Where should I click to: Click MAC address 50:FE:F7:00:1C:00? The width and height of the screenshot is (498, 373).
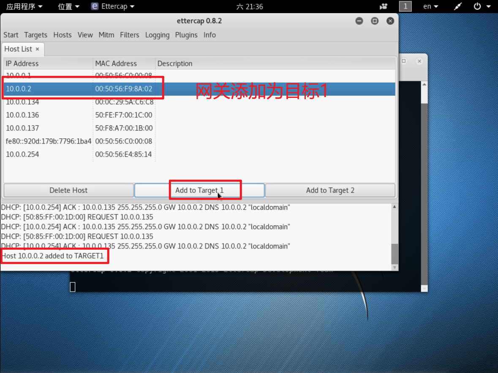(123, 115)
